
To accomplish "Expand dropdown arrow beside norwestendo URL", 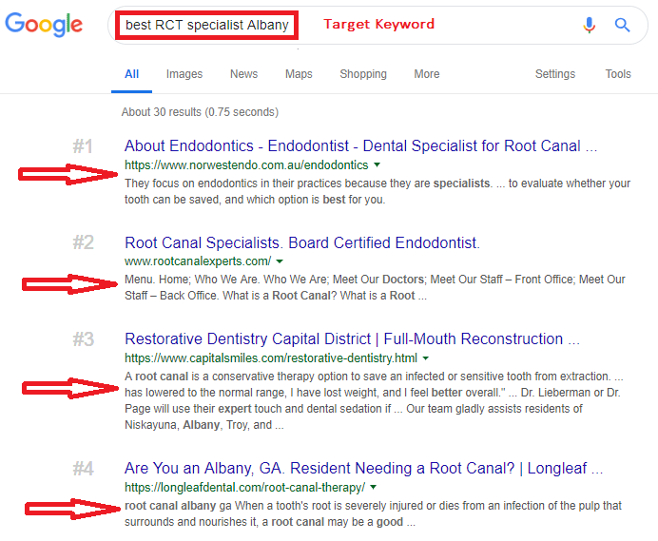I will pos(377,164).
